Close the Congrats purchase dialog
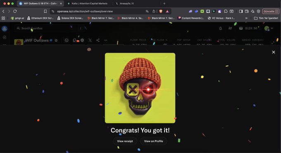Viewport: 281px width, 153px height. pos(274,52)
